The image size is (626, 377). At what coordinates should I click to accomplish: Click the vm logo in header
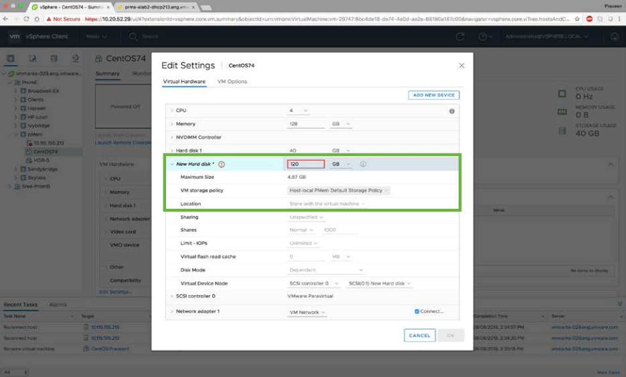14,36
